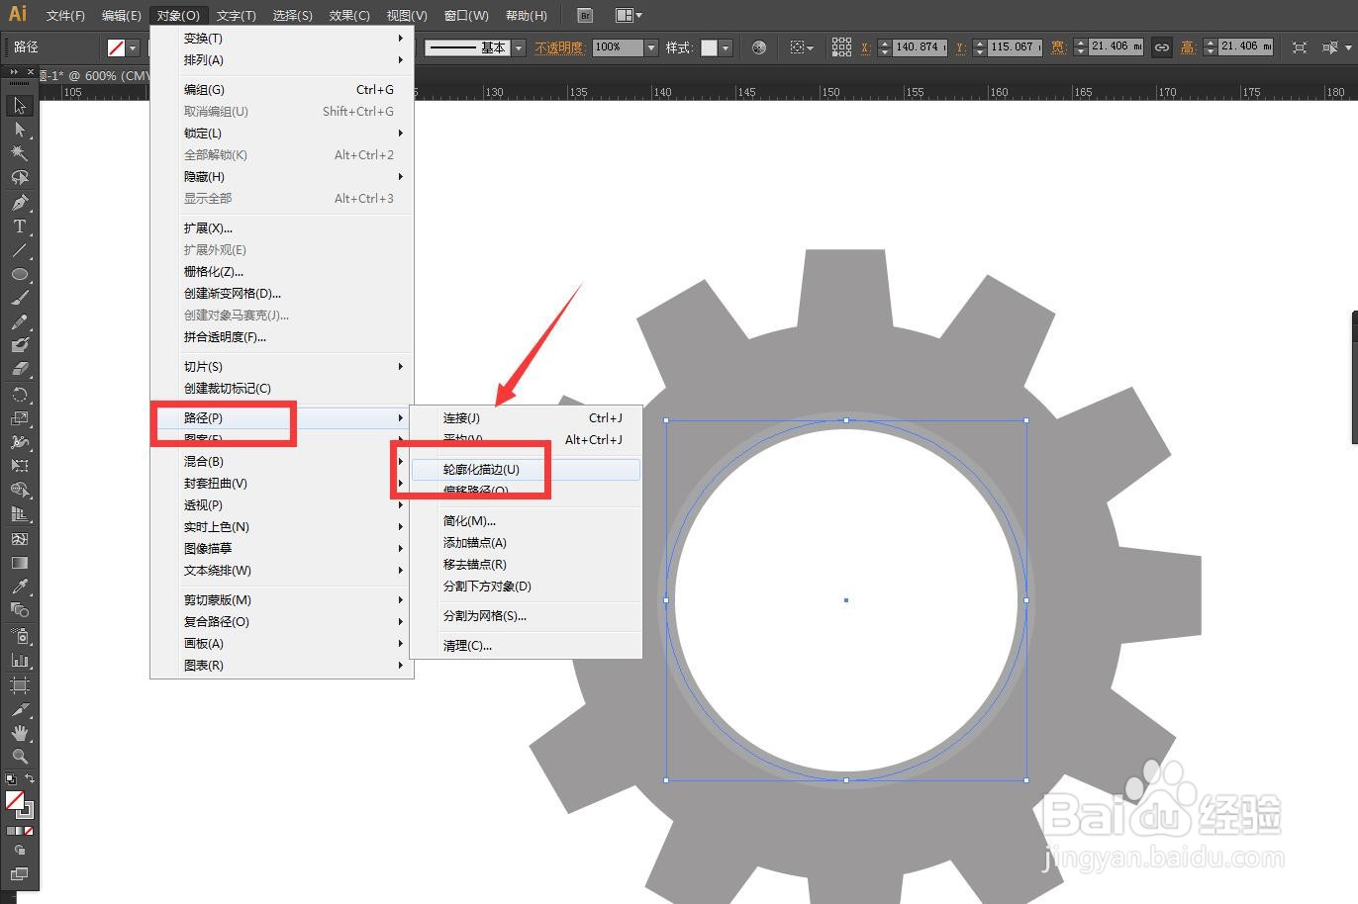Set color mode to None in toolbox
Screen dimensions: 1358x904
[29, 831]
